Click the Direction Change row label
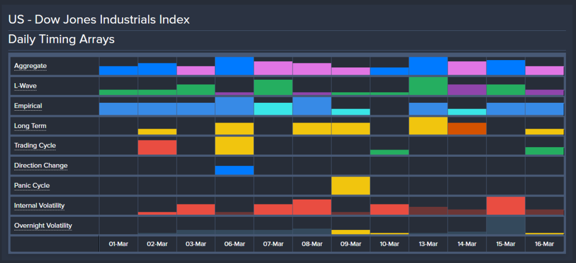 [x=40, y=166]
